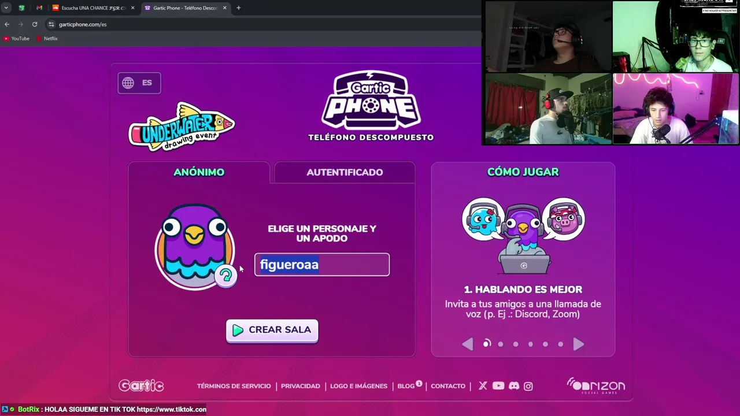Select the third how-to-play slide dot
This screenshot has width=740, height=416.
[x=516, y=344]
